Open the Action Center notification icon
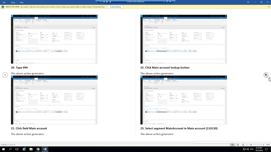271x152 pixels. (266, 150)
